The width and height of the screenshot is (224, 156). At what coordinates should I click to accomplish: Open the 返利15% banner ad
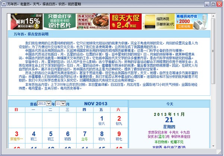(27, 22)
